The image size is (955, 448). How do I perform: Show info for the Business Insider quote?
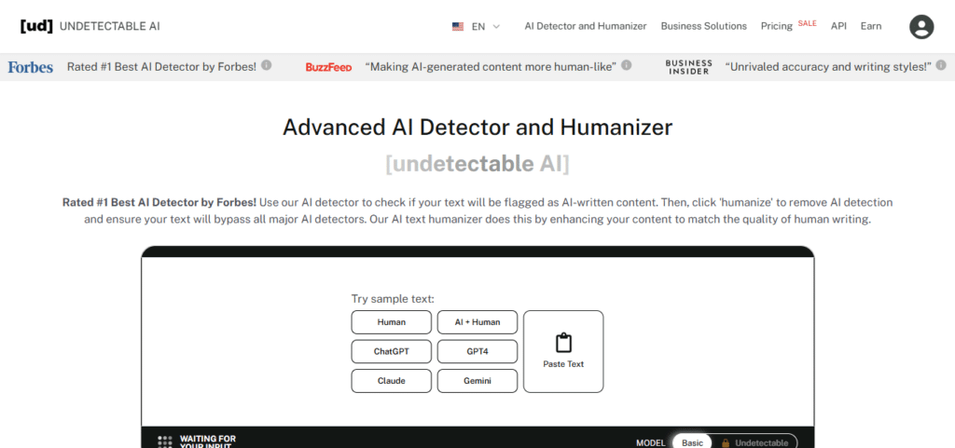[x=941, y=65]
